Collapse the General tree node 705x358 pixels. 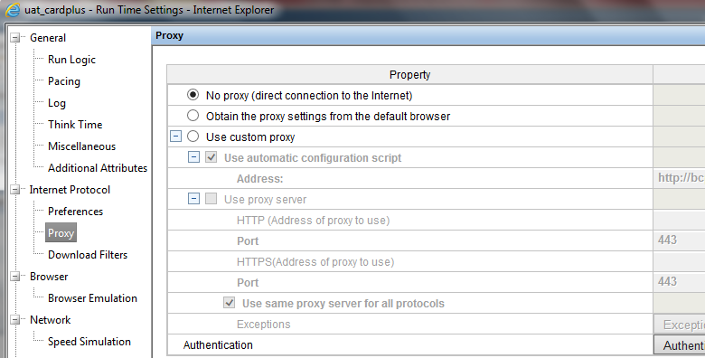[x=15, y=38]
